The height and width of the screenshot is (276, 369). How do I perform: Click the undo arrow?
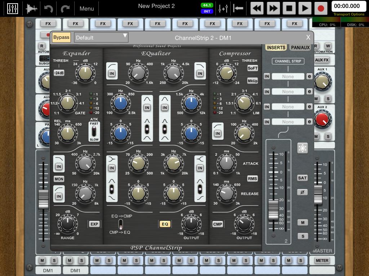pos(49,9)
